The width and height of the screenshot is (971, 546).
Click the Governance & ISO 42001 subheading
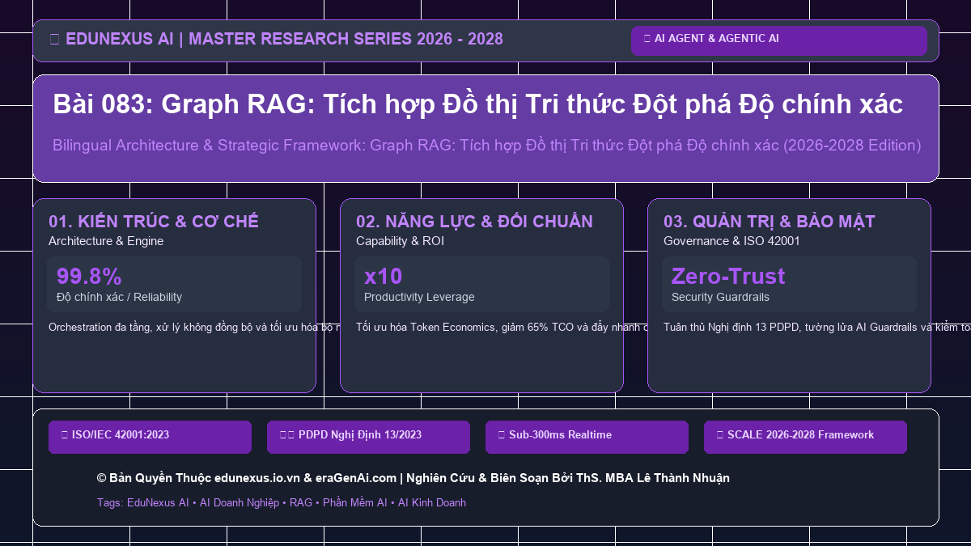(x=731, y=241)
